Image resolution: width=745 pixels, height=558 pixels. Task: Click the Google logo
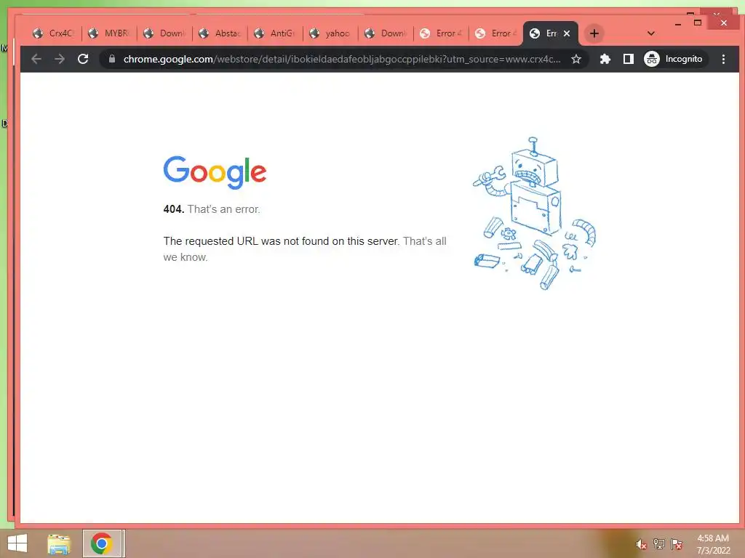coord(215,172)
